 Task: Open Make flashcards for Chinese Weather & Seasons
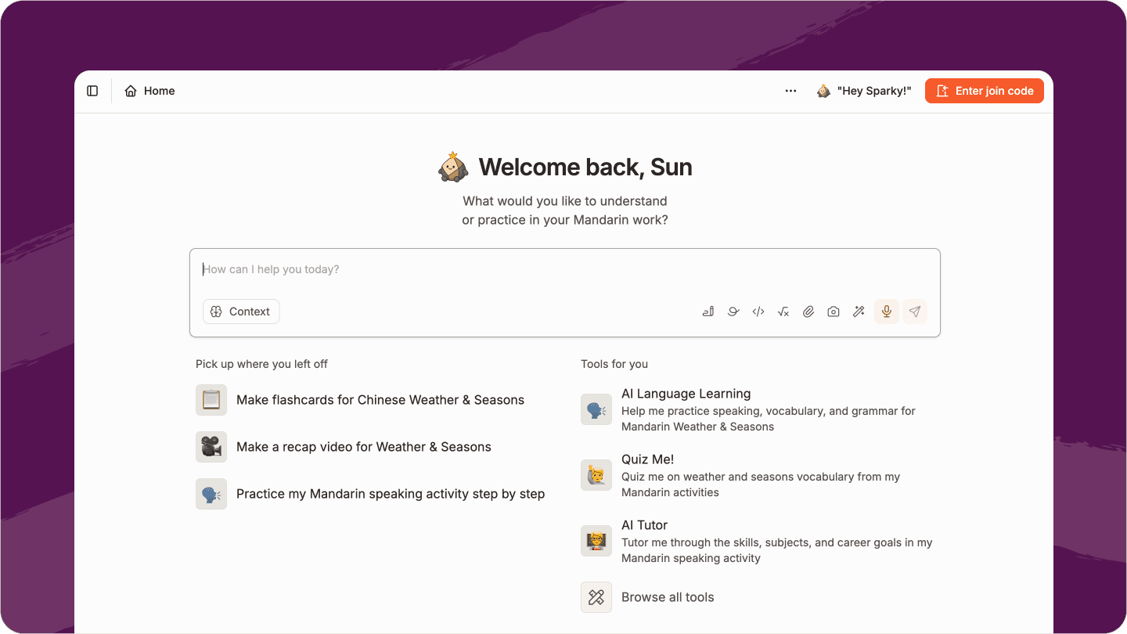(x=380, y=400)
